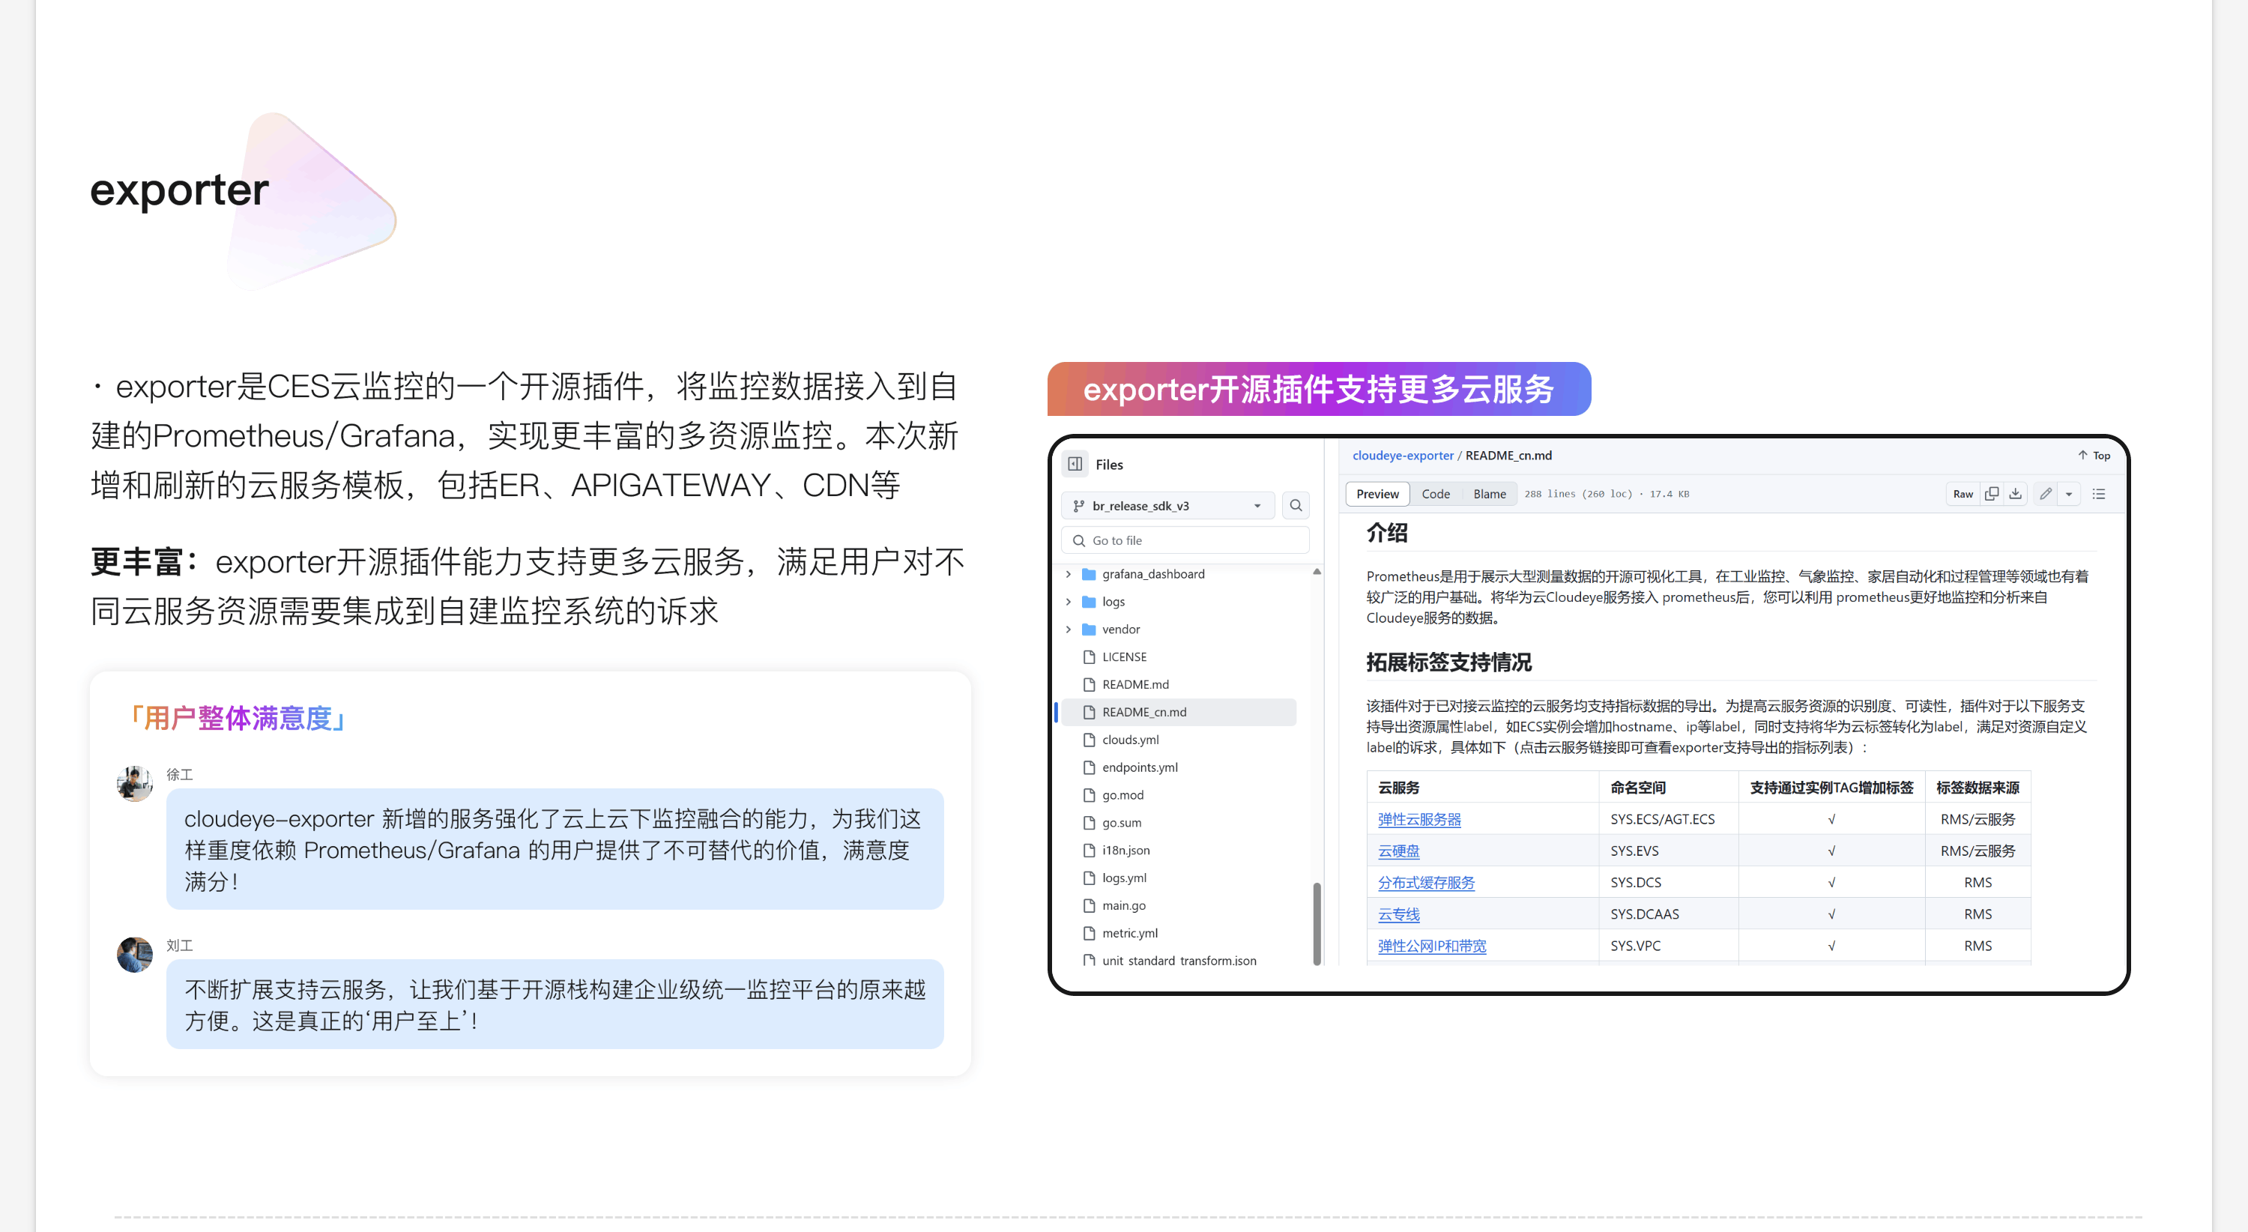
Task: Copy raw file contents icon
Action: tap(1992, 494)
